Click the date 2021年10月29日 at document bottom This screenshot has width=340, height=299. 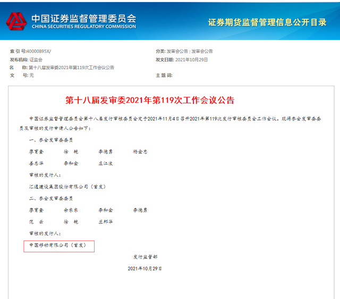(145, 269)
